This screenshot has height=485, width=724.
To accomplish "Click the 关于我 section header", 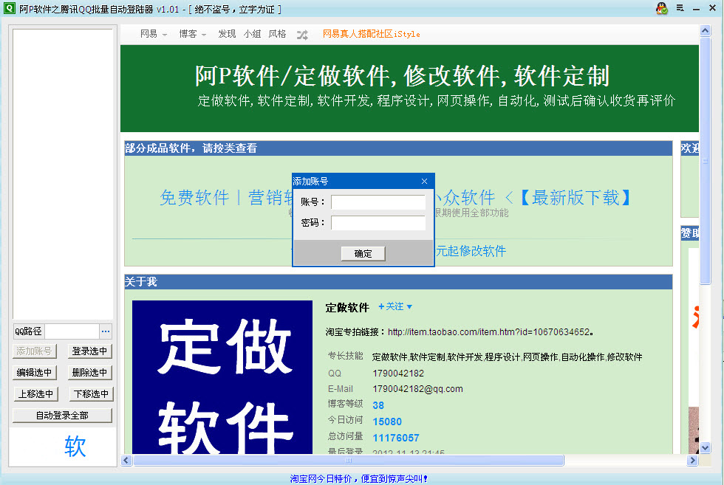I will [x=398, y=282].
